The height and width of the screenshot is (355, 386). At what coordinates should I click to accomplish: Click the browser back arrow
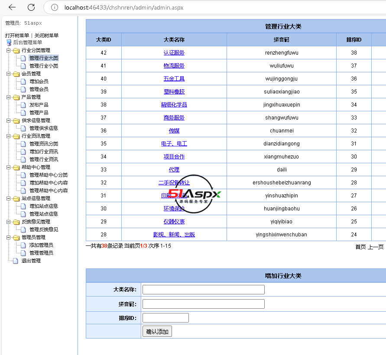12,7
